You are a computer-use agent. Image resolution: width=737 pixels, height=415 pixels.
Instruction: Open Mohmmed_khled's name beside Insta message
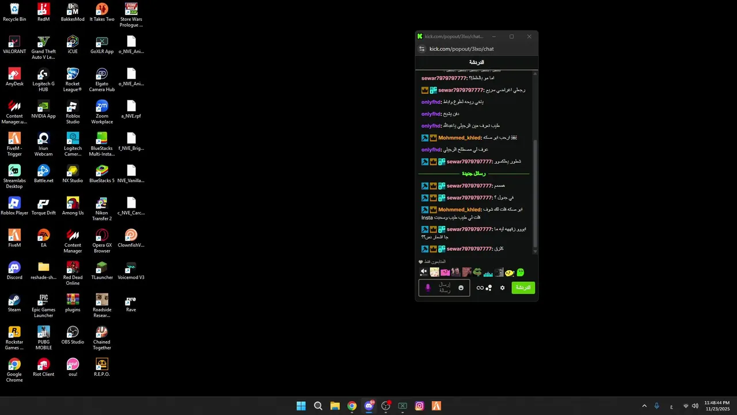(459, 210)
